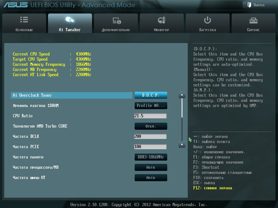Select the CPU Ratio label
The image size is (278, 208).
pos(23,116)
